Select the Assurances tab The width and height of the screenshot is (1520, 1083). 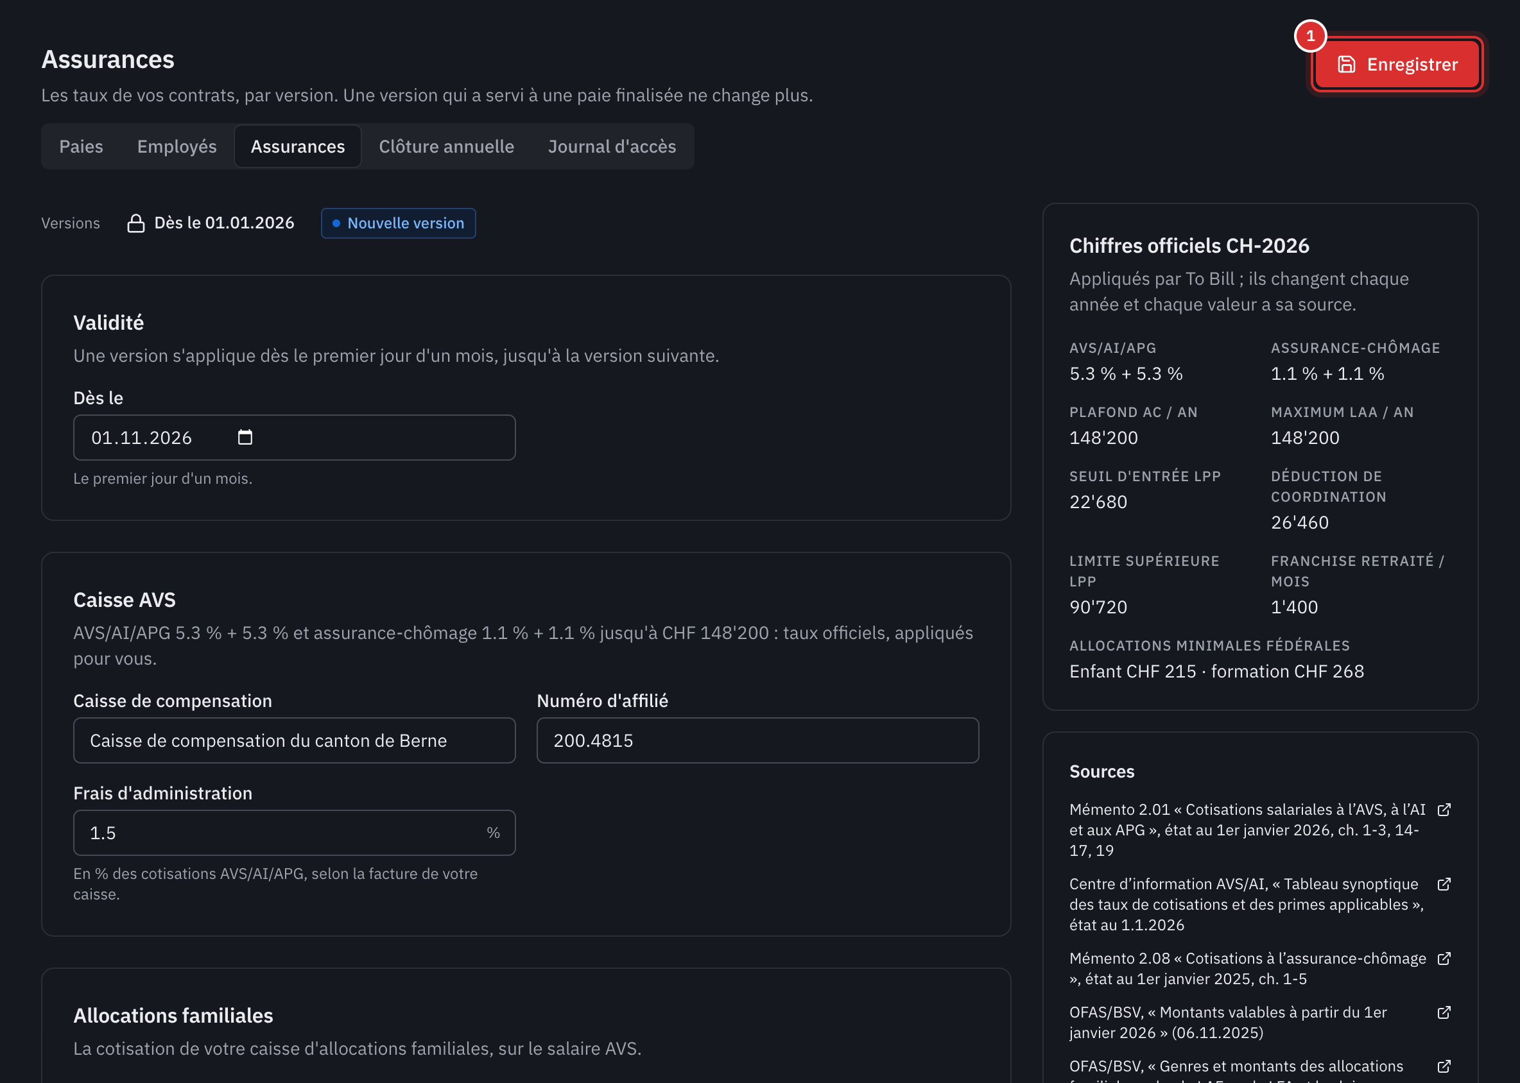[298, 146]
